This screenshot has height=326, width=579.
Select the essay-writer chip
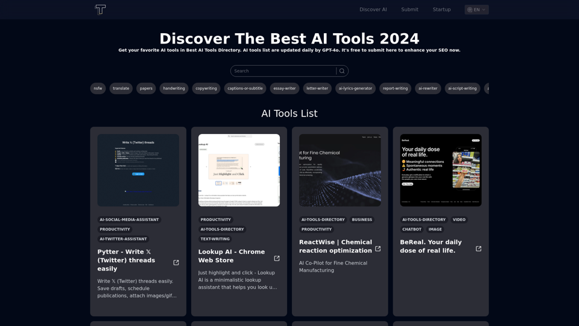click(x=284, y=88)
